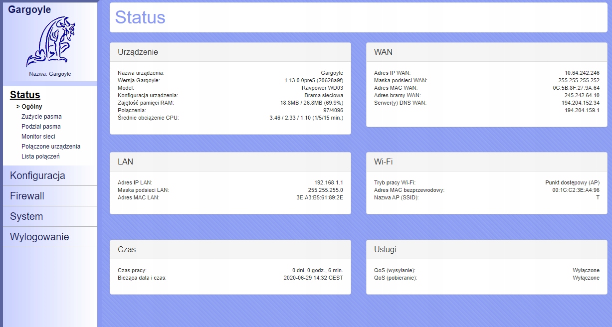
Task: Click the WAN IP address value
Action: coord(582,73)
